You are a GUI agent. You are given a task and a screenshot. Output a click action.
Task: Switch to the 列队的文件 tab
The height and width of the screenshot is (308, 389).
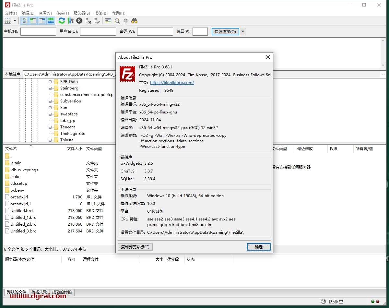16,292
